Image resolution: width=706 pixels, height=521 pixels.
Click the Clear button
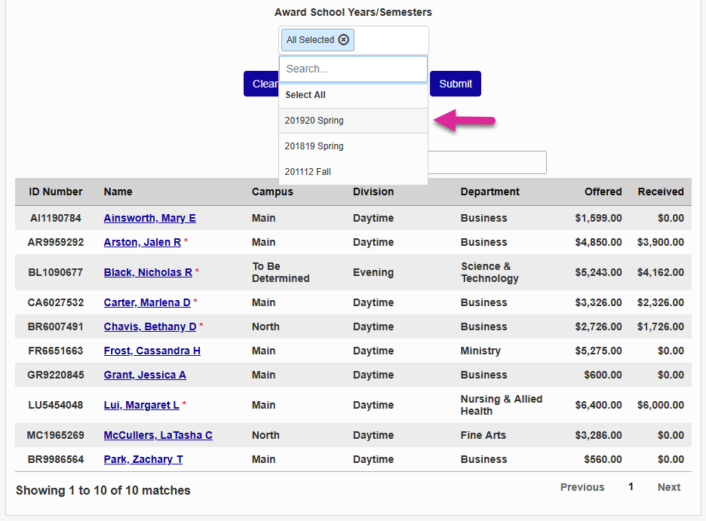point(262,84)
